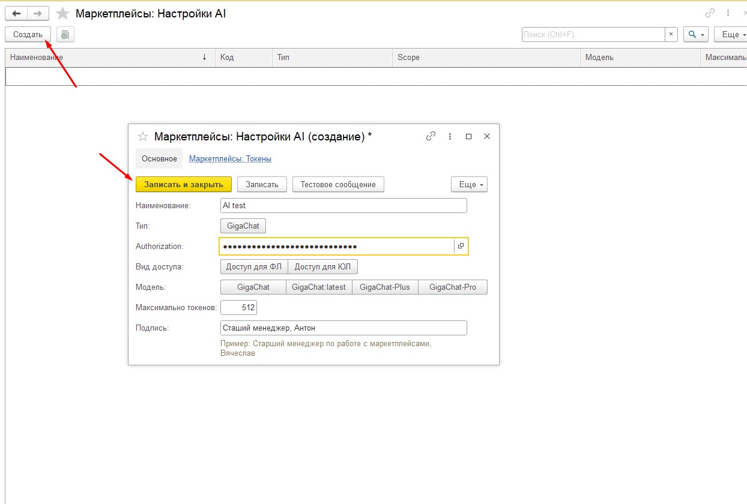This screenshot has width=747, height=504.
Task: Click the copy-item icon next to Создать
Action: (65, 35)
